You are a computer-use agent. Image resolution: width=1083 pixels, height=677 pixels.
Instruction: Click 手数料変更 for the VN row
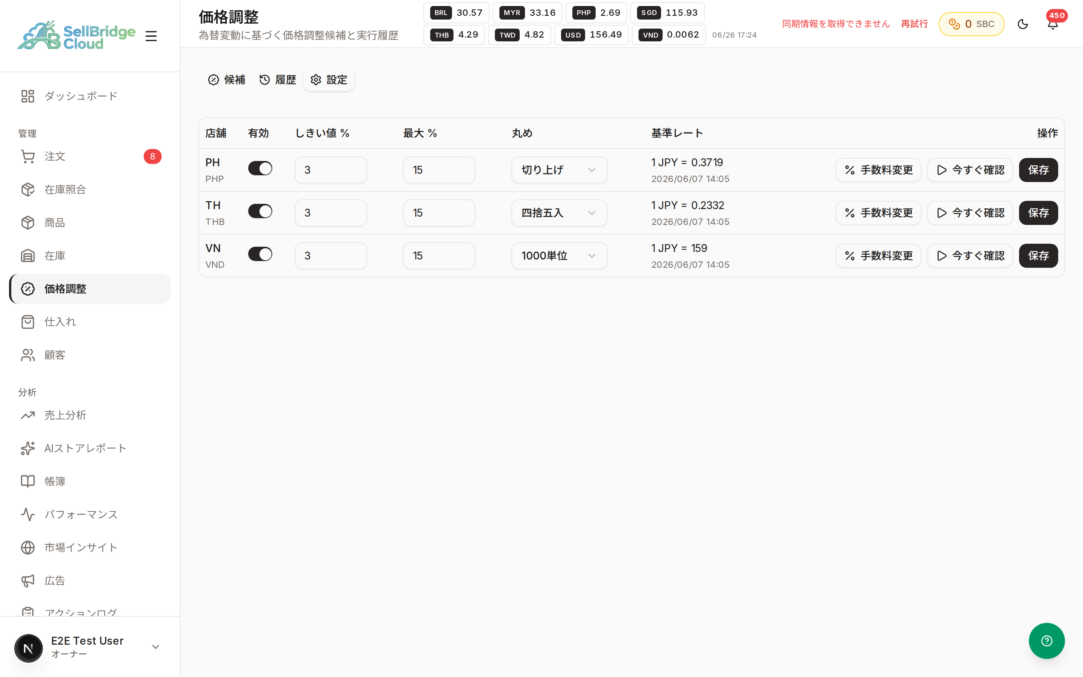coord(878,256)
